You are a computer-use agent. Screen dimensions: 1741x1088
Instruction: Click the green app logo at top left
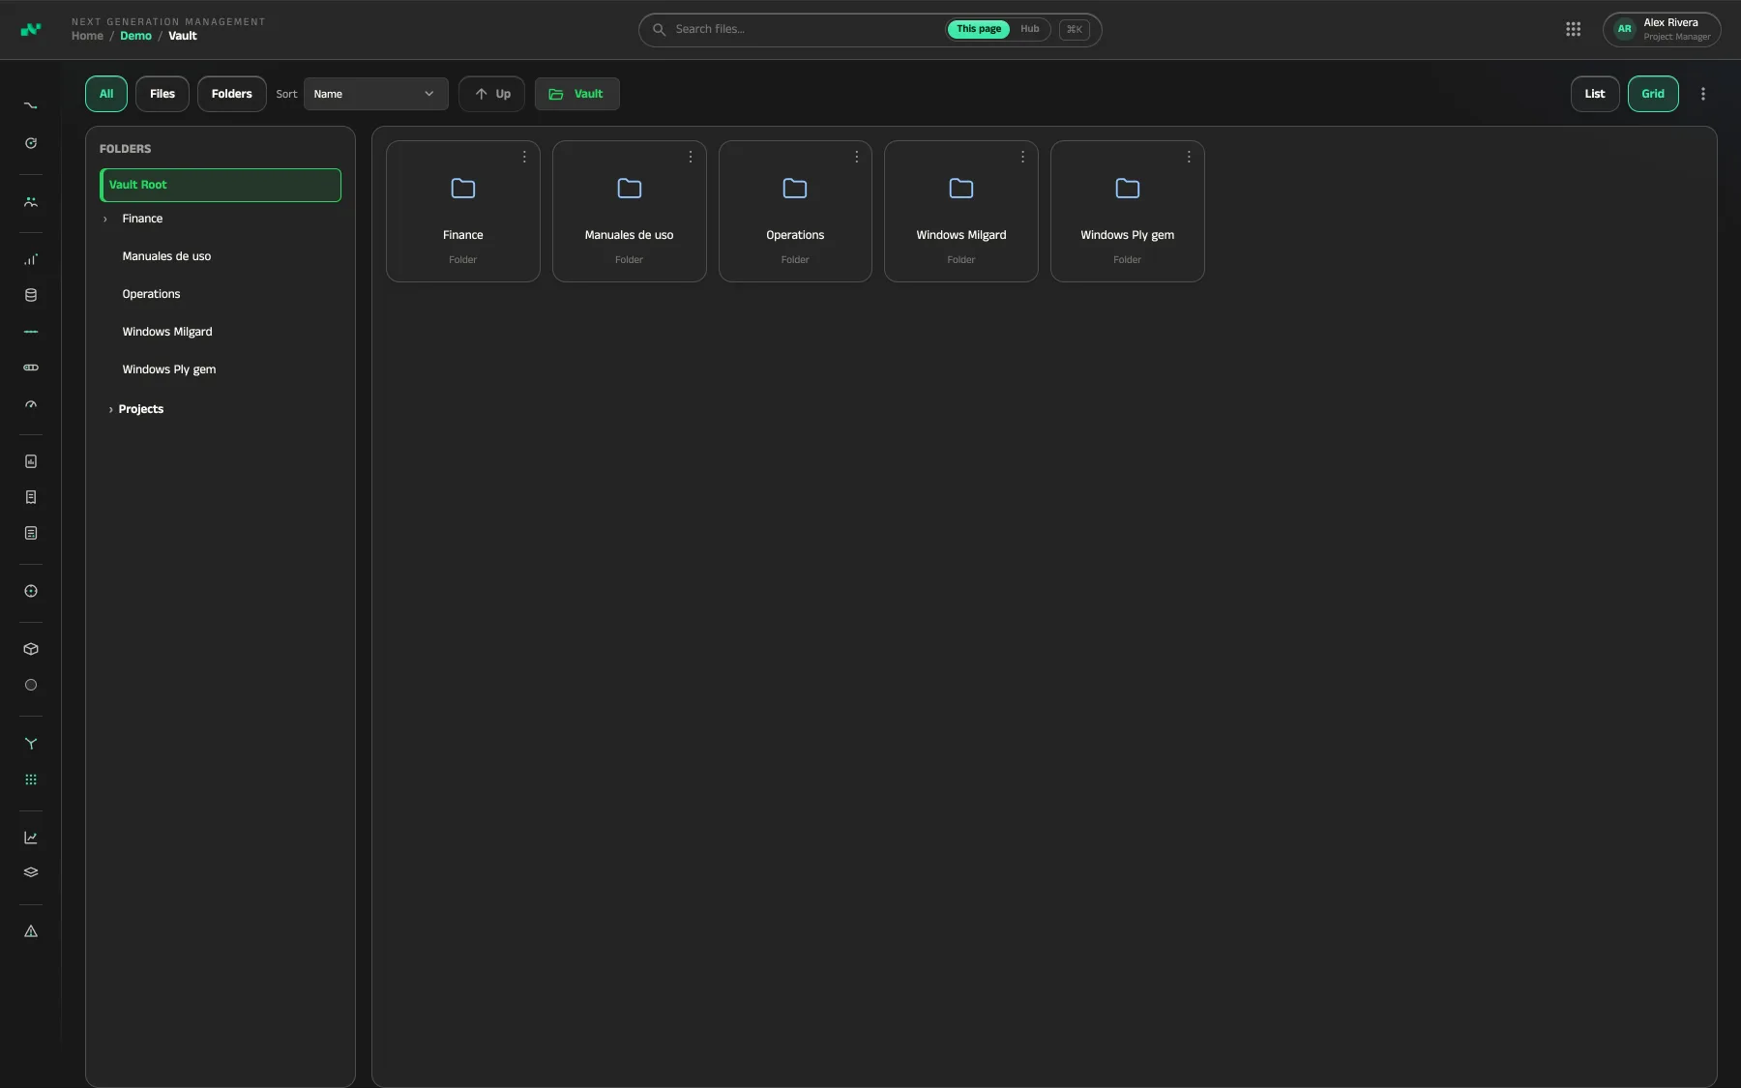[x=31, y=29]
